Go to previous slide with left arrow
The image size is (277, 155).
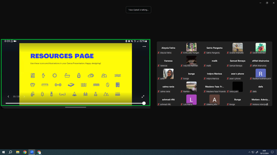click(8, 96)
